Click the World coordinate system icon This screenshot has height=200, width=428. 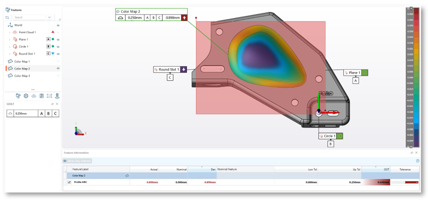(11, 25)
